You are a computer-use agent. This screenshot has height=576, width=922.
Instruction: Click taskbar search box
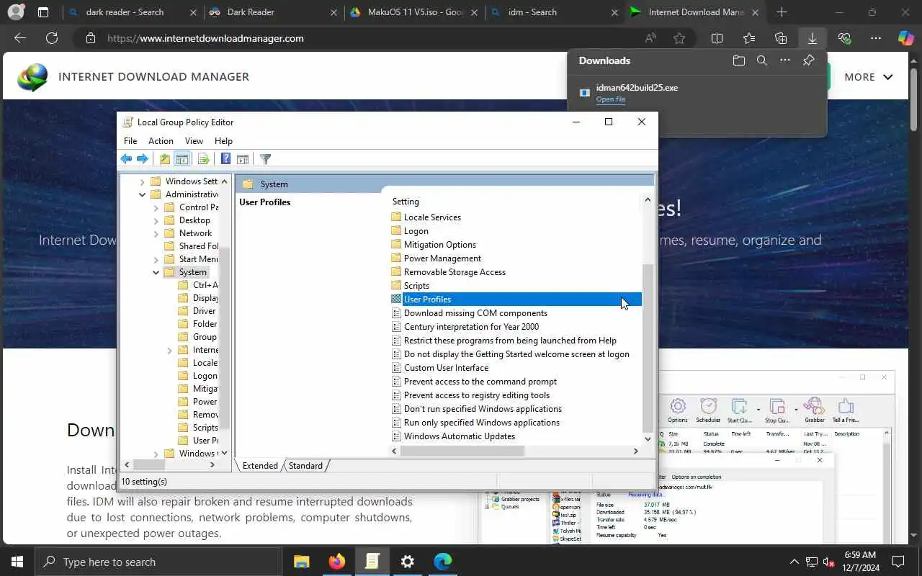pyautogui.click(x=158, y=562)
